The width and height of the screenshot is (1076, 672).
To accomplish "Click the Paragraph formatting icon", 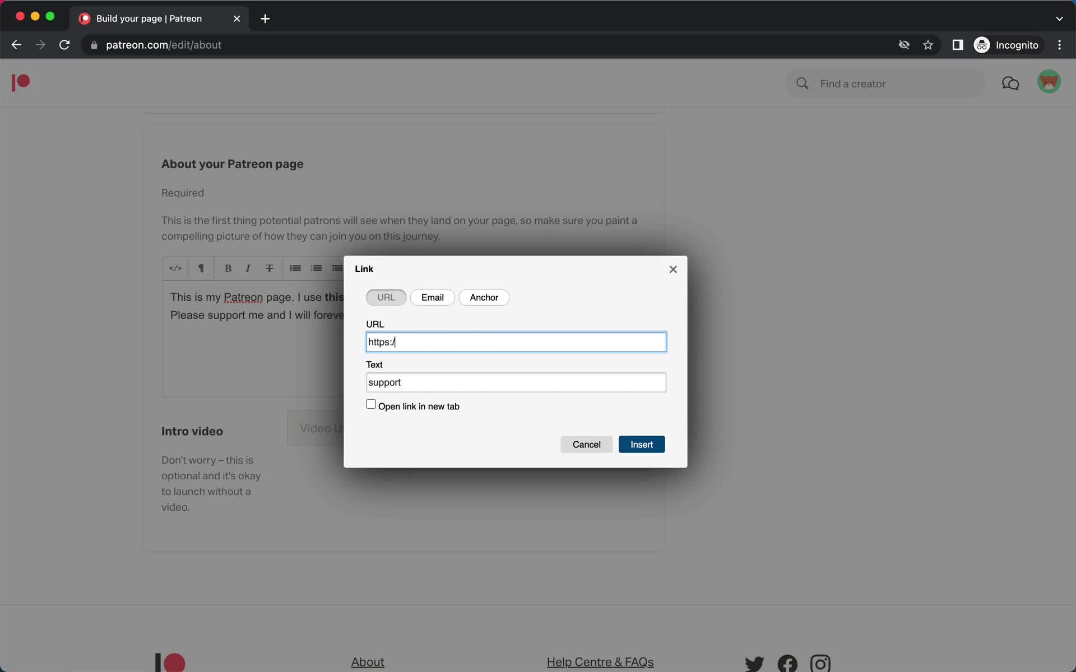I will tap(201, 268).
